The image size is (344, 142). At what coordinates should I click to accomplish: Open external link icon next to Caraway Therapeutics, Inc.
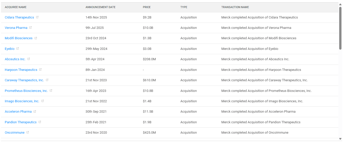[47, 80]
